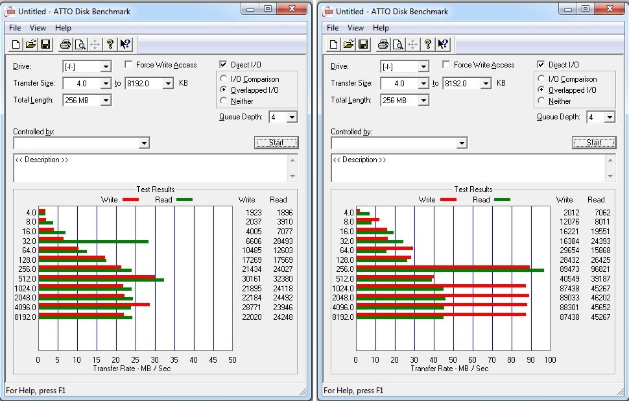This screenshot has width=629, height=401.
Task: Open View menu in left window
Action: [x=38, y=28]
